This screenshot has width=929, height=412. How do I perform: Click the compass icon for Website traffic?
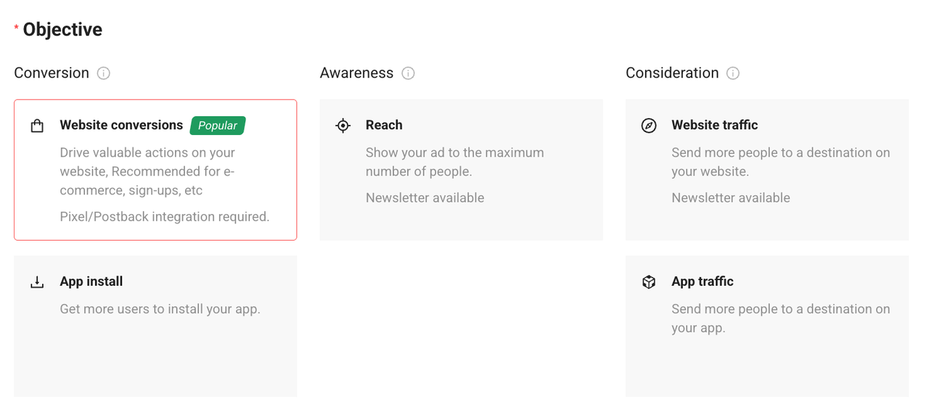click(x=649, y=125)
